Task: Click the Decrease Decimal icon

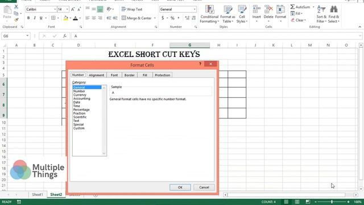Action: (193, 18)
